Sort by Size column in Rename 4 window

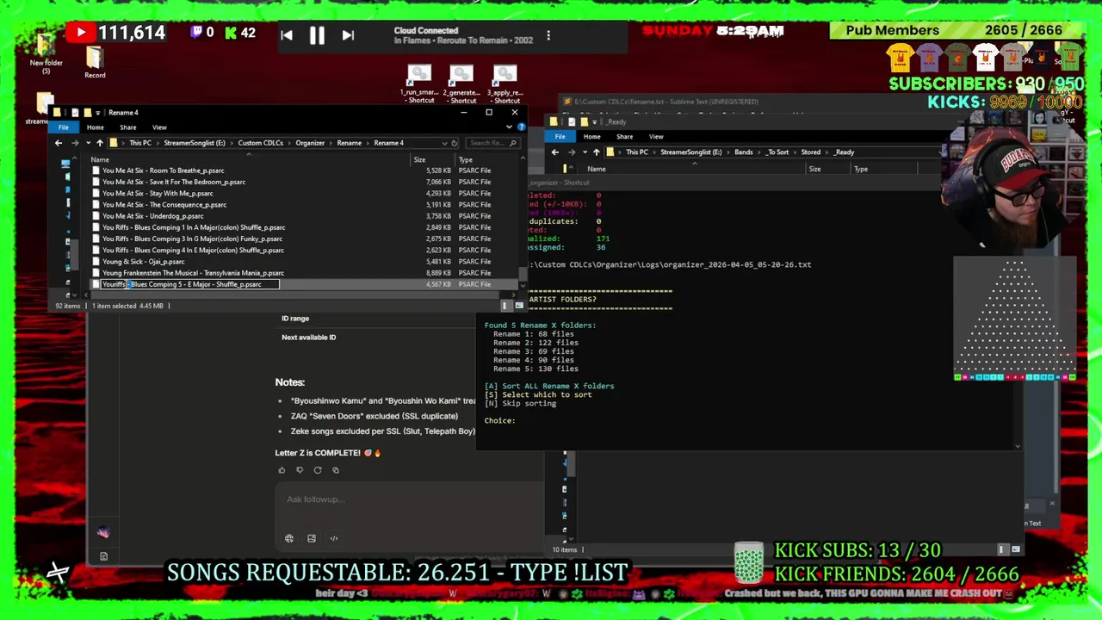(419, 159)
